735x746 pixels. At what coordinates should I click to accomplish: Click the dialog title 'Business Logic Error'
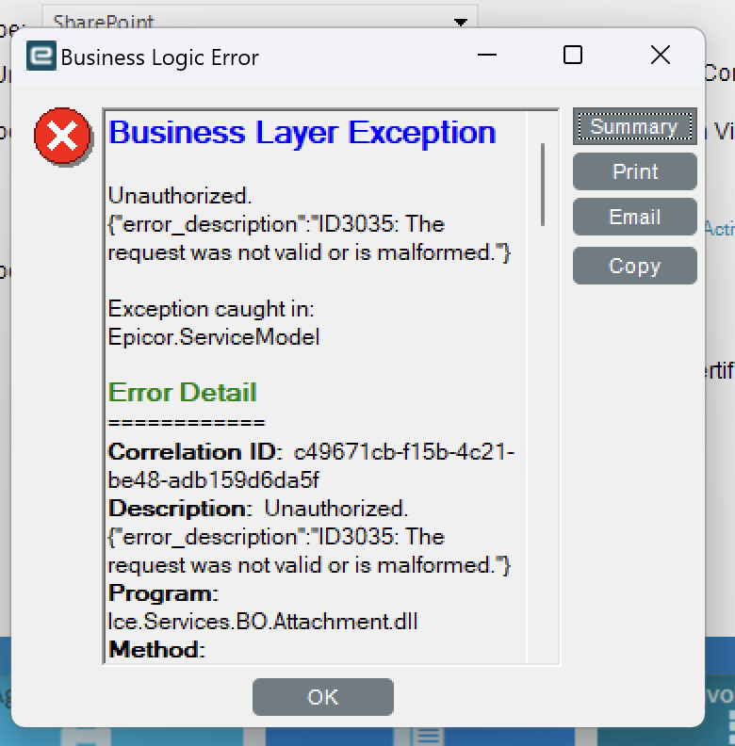click(x=160, y=57)
